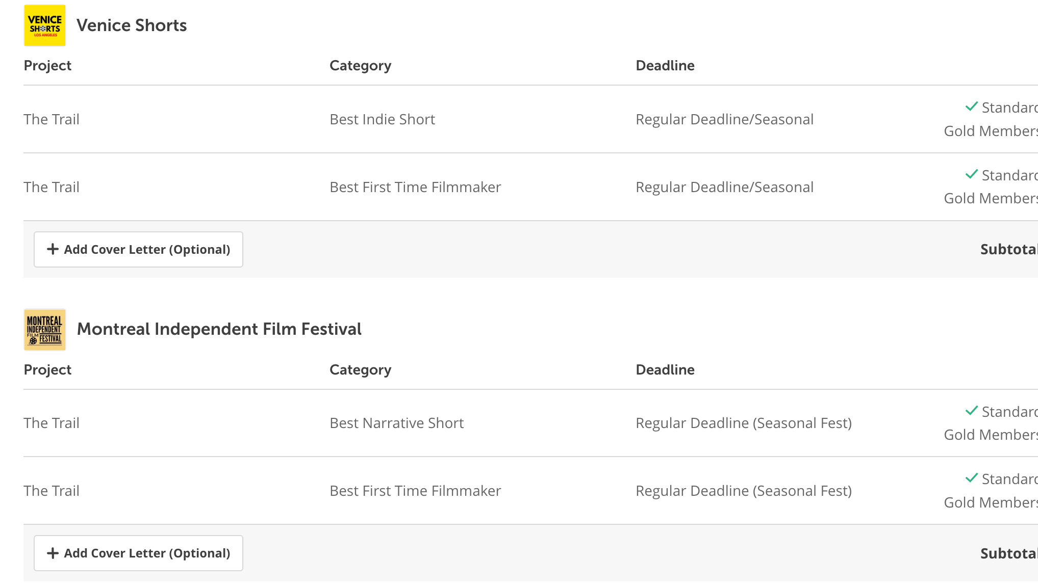This screenshot has height=586, width=1038.
Task: Click the Deadline column header under Venice Shorts
Action: [665, 65]
